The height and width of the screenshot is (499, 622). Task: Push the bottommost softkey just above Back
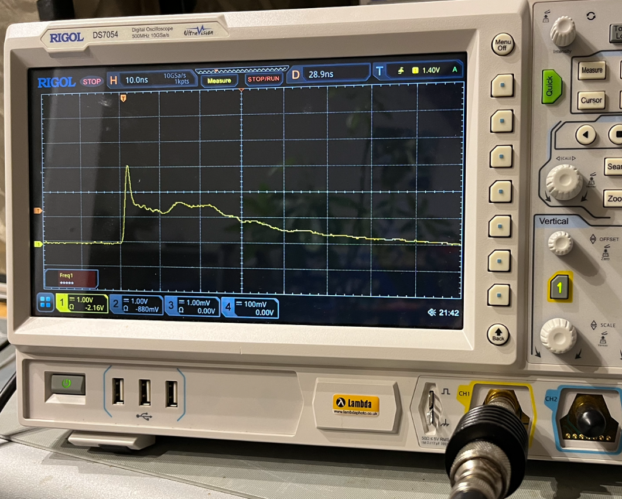(x=499, y=295)
